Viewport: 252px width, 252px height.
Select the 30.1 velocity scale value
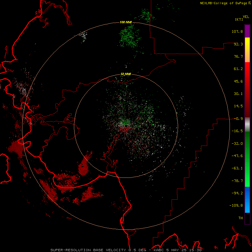[x=238, y=94]
